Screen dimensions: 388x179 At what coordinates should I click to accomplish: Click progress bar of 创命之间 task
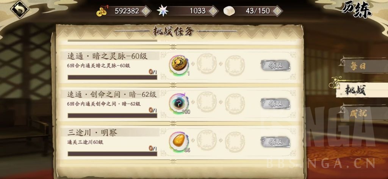coord(112,115)
